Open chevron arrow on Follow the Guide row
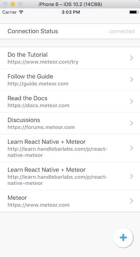 point(132,80)
